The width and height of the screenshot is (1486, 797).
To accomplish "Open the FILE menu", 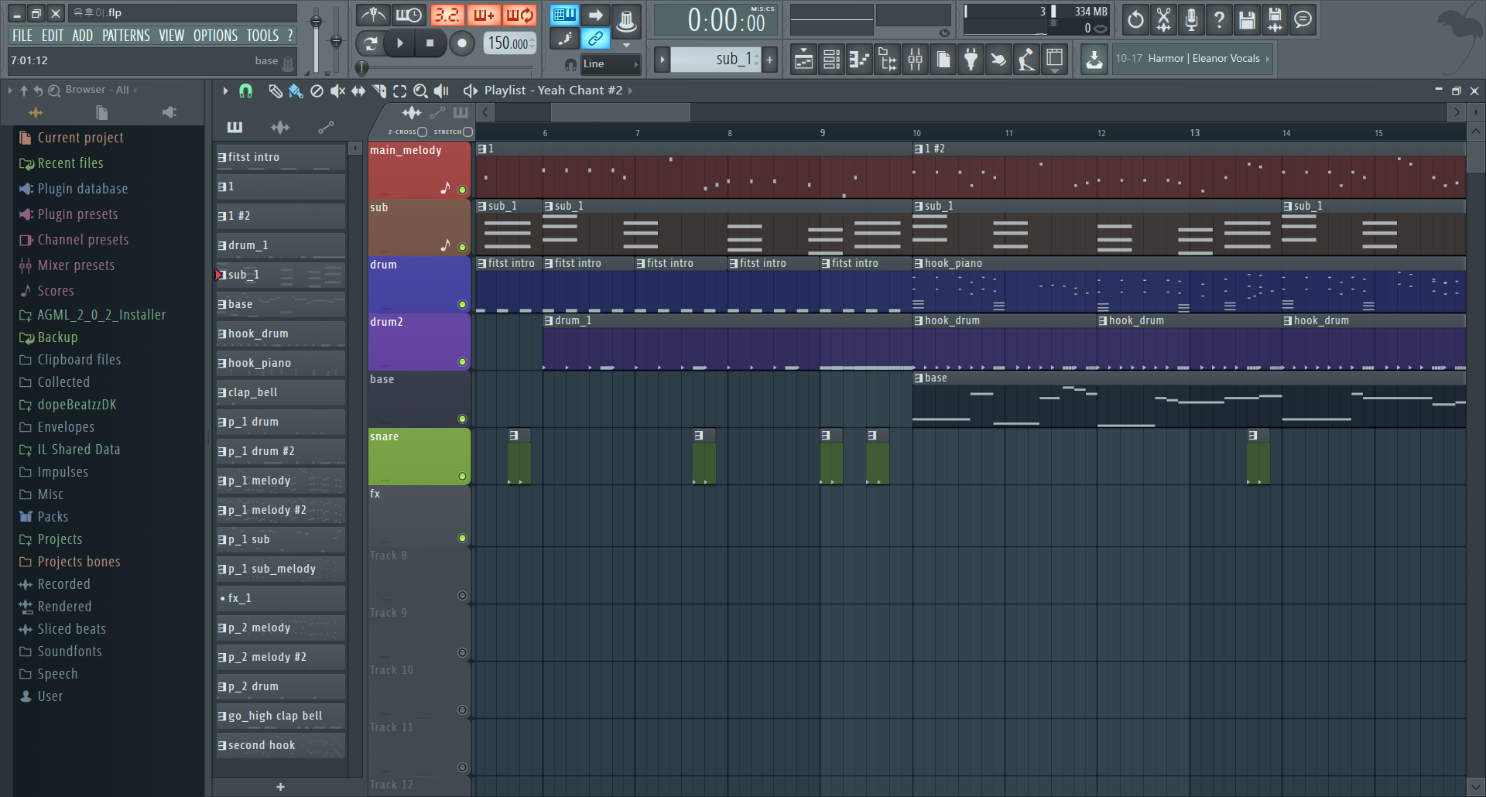I will [22, 36].
